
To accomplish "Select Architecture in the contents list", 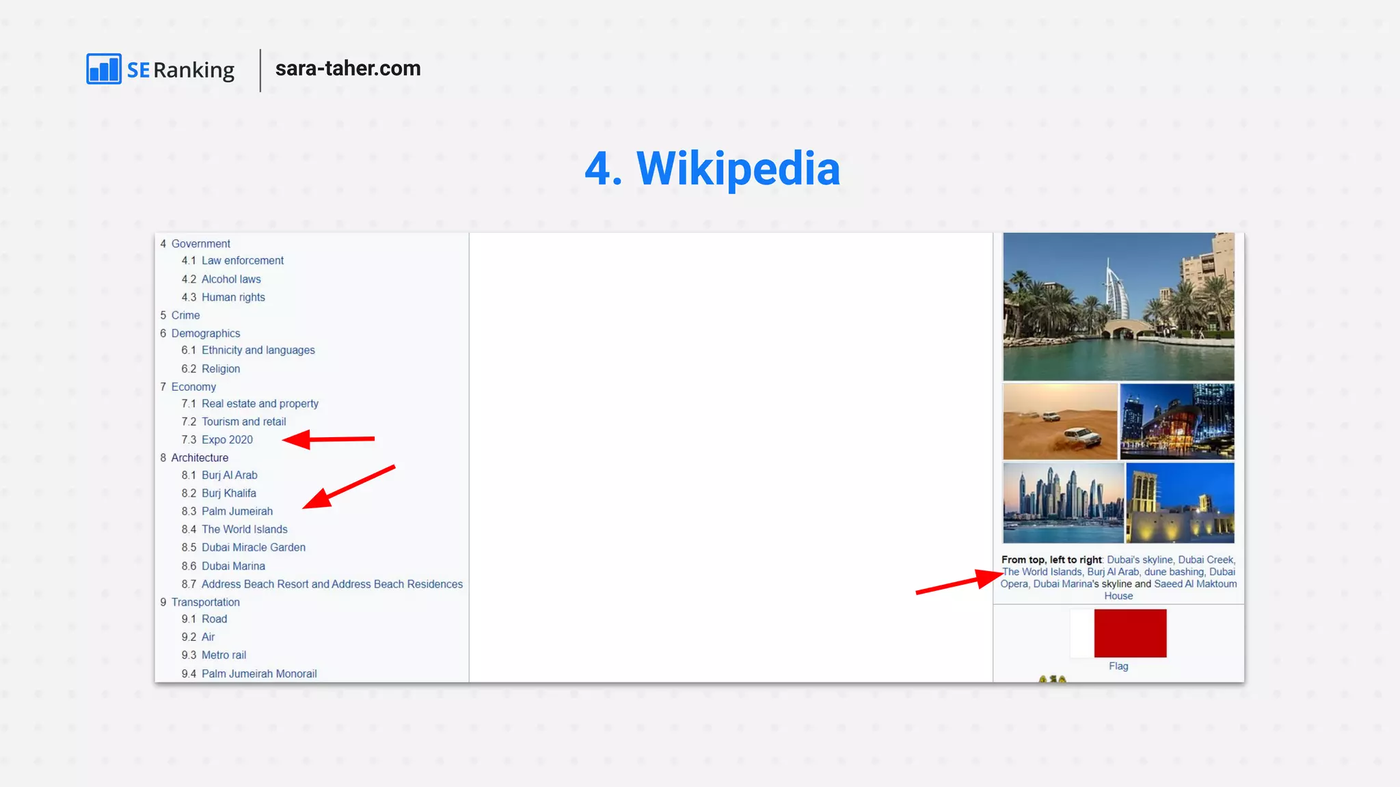I will [x=200, y=458].
